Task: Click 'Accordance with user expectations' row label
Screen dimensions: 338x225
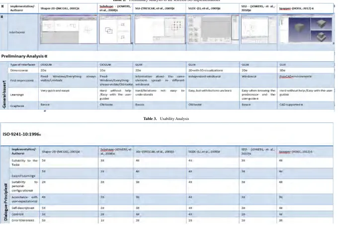Action: tap(24, 199)
